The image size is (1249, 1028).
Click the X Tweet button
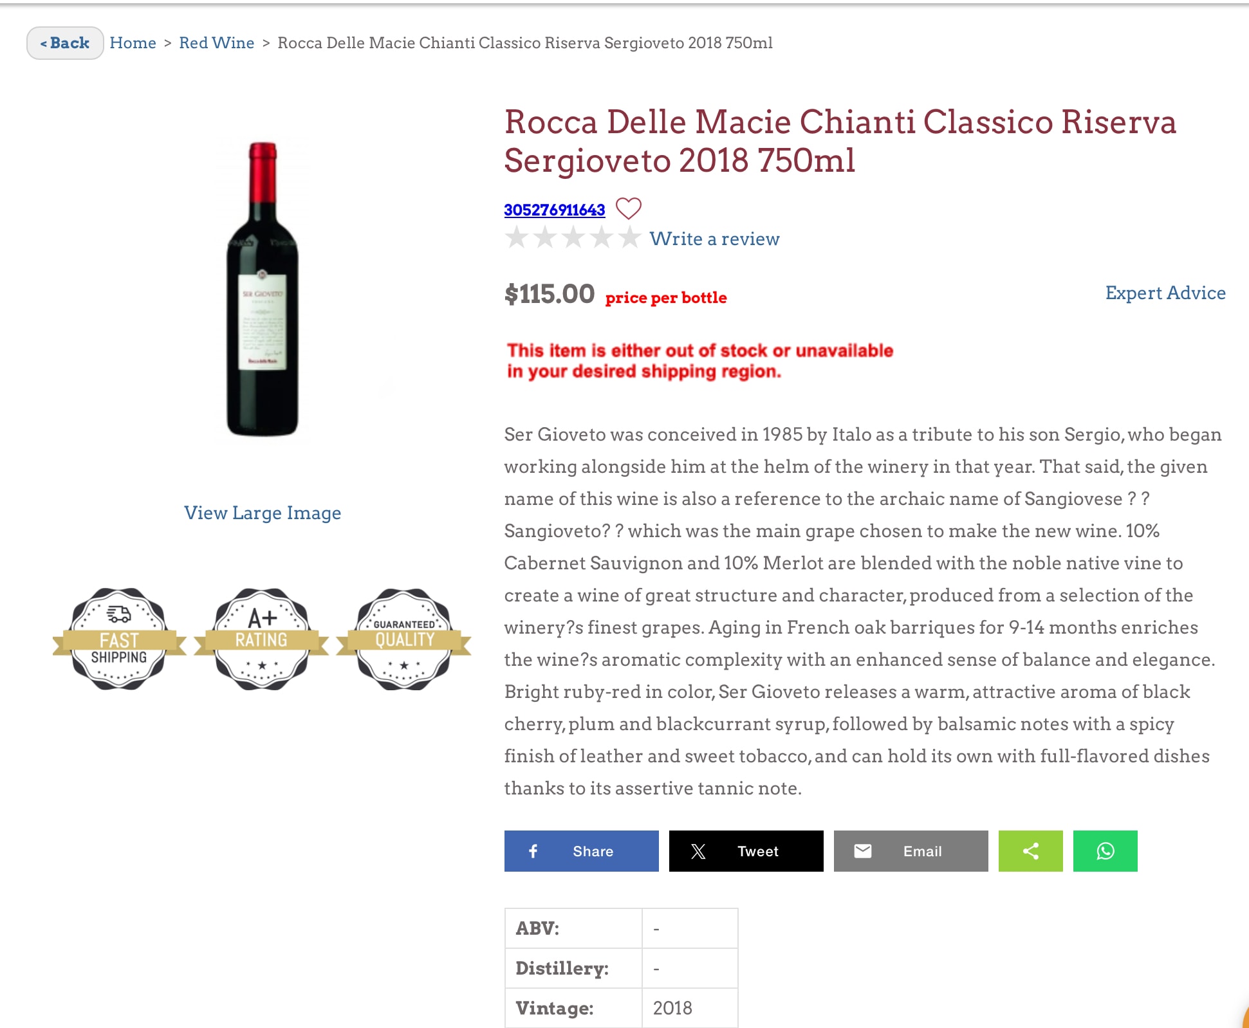746,850
